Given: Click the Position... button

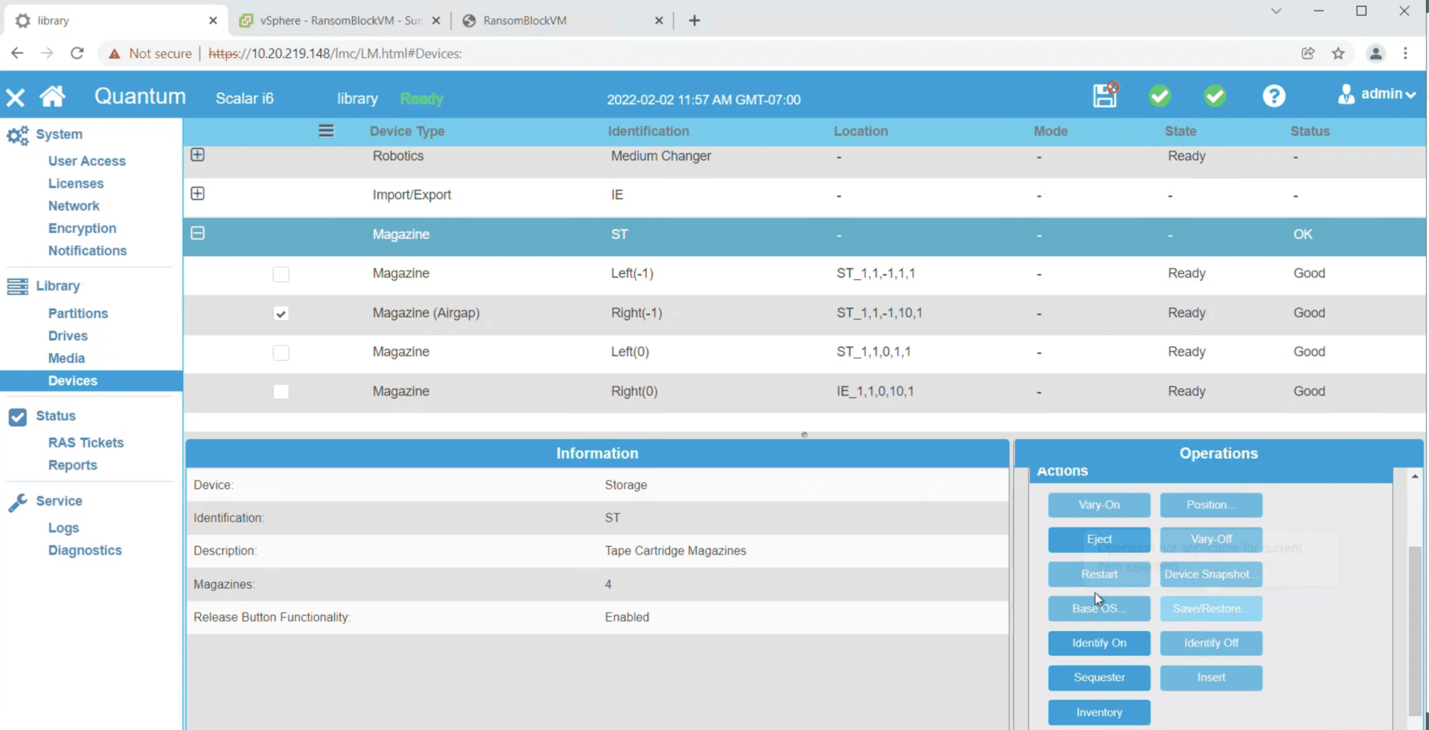Looking at the screenshot, I should coord(1211,505).
